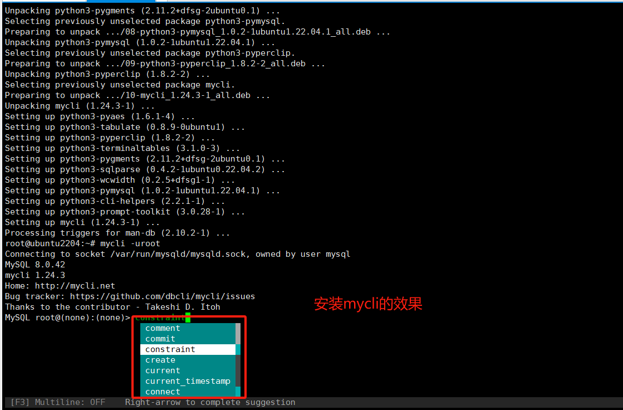Viewport: 623px width, 410px height.
Task: Click 'Setting up mycli (1.24.3-1)' line
Action: 82,222
